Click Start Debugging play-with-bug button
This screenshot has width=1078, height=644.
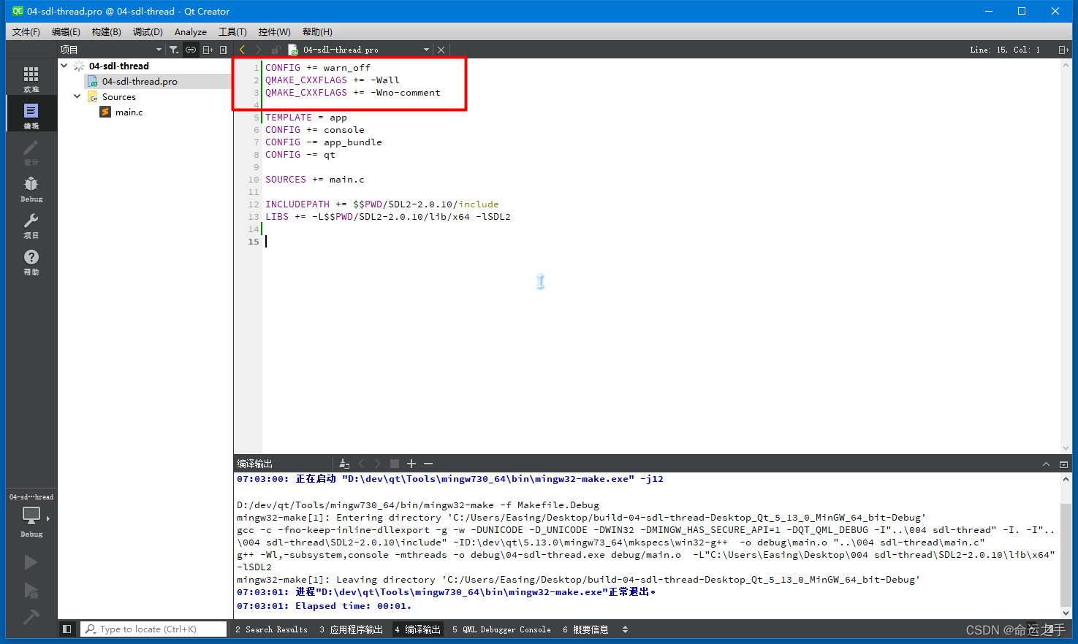(31, 590)
